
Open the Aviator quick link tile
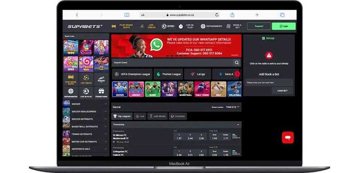click(101, 79)
